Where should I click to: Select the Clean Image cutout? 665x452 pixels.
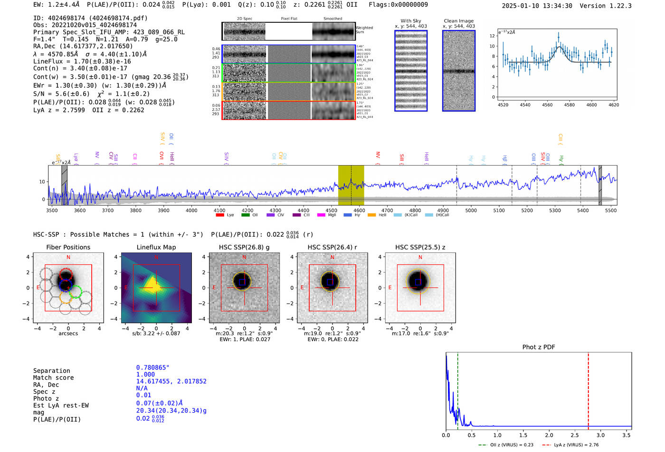click(459, 71)
